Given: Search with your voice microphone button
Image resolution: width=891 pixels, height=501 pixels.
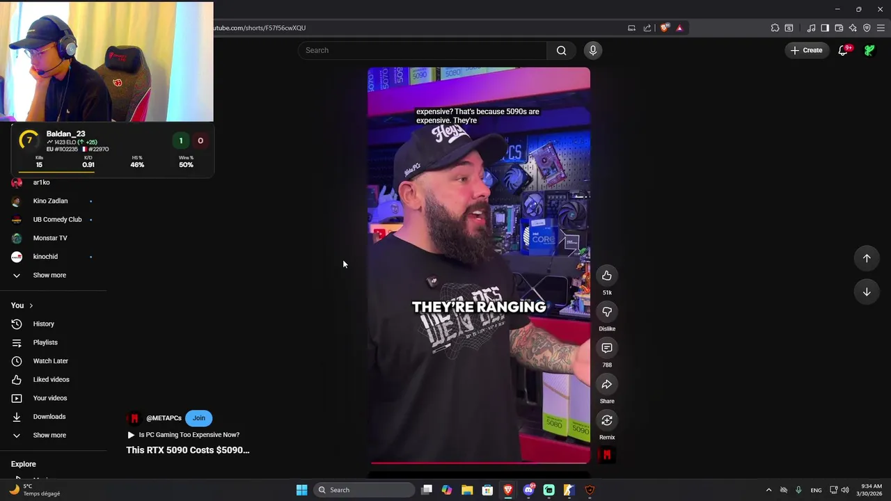Looking at the screenshot, I should coord(593,50).
